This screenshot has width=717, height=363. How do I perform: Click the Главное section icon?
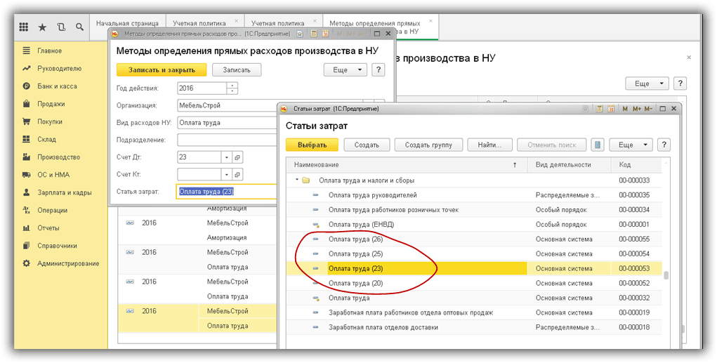click(x=27, y=51)
